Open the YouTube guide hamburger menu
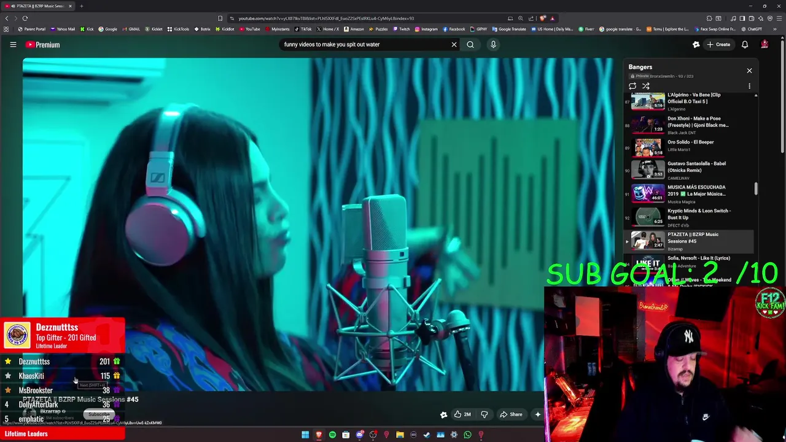Viewport: 786px width, 442px height. pyautogui.click(x=13, y=44)
